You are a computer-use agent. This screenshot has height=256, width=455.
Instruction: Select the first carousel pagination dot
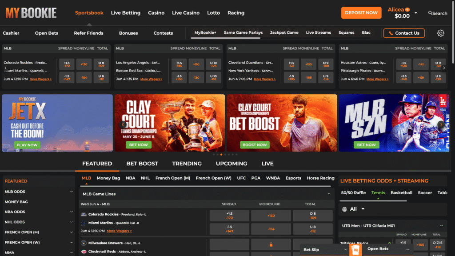(x=214, y=154)
